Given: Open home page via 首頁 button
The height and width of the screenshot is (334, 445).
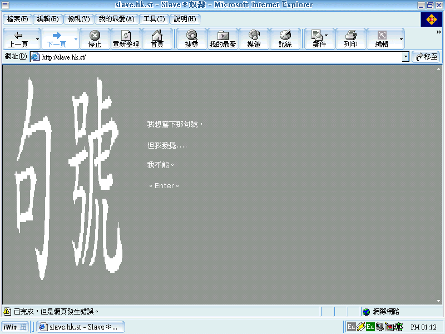Looking at the screenshot, I should tap(157, 39).
